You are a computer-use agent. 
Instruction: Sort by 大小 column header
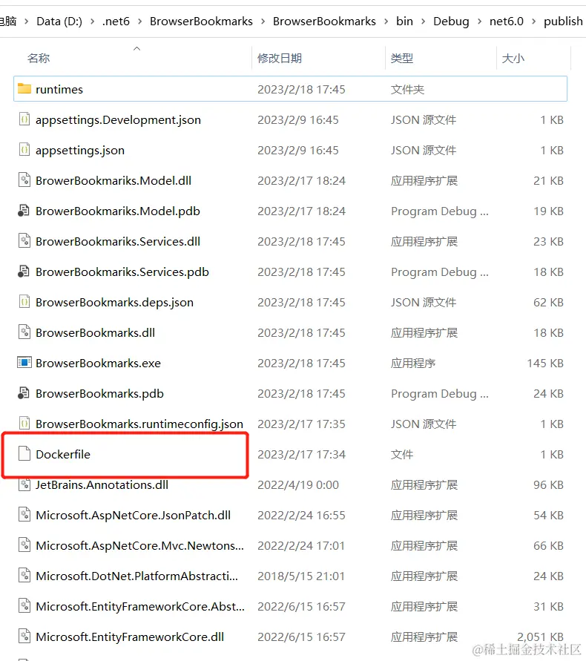(513, 58)
